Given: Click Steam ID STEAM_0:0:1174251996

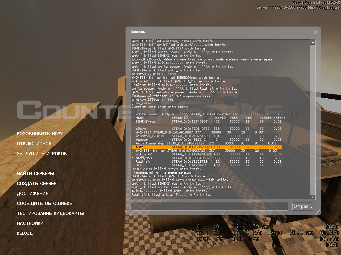Looking at the screenshot, I should tap(191, 154).
